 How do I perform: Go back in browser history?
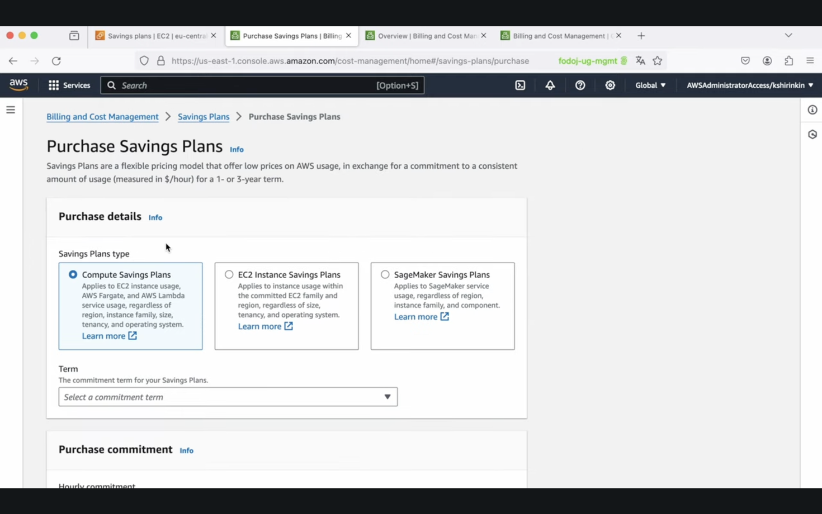coord(13,61)
